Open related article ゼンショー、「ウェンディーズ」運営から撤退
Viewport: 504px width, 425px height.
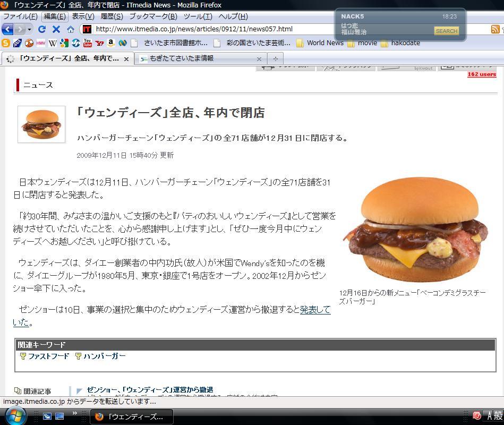[150, 389]
